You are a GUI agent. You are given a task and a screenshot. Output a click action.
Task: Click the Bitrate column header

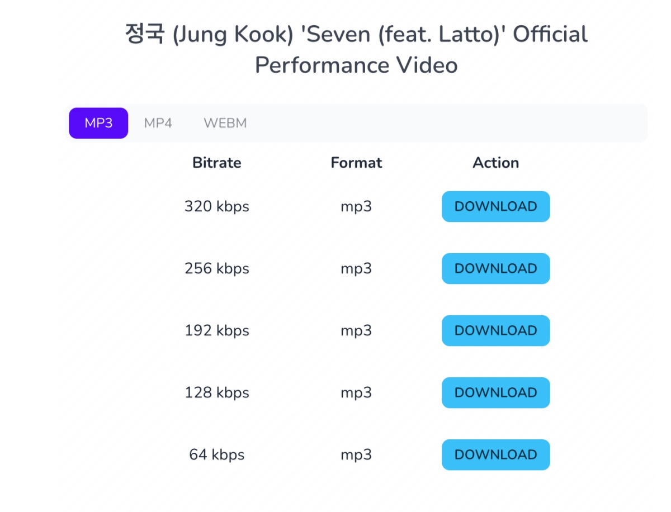(x=217, y=163)
